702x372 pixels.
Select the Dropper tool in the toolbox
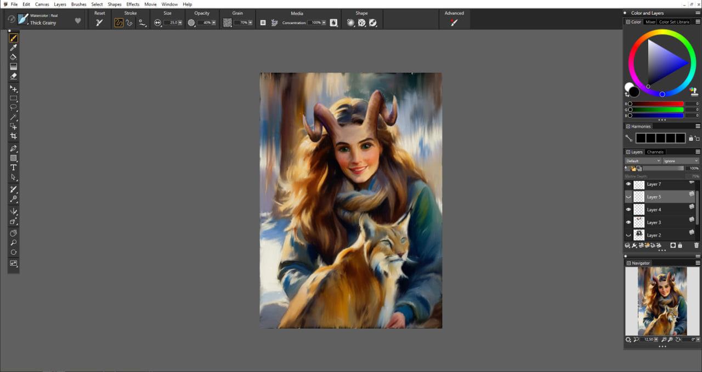[14, 48]
